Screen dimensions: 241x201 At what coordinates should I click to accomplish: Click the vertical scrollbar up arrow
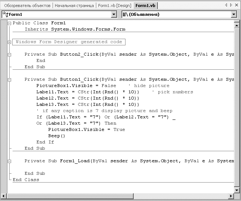coord(237,25)
